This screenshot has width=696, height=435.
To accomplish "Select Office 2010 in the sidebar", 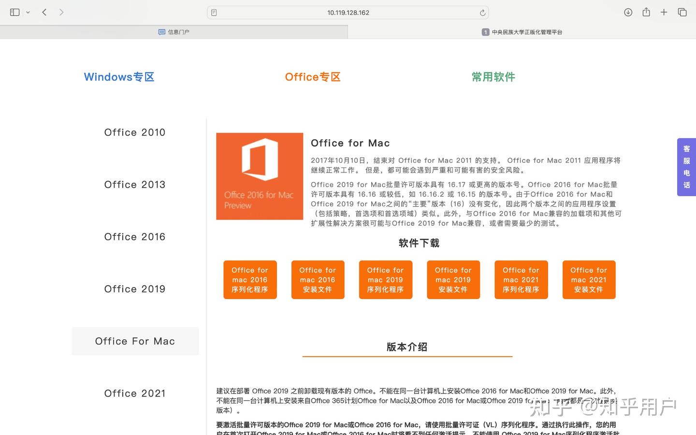I will click(x=135, y=132).
